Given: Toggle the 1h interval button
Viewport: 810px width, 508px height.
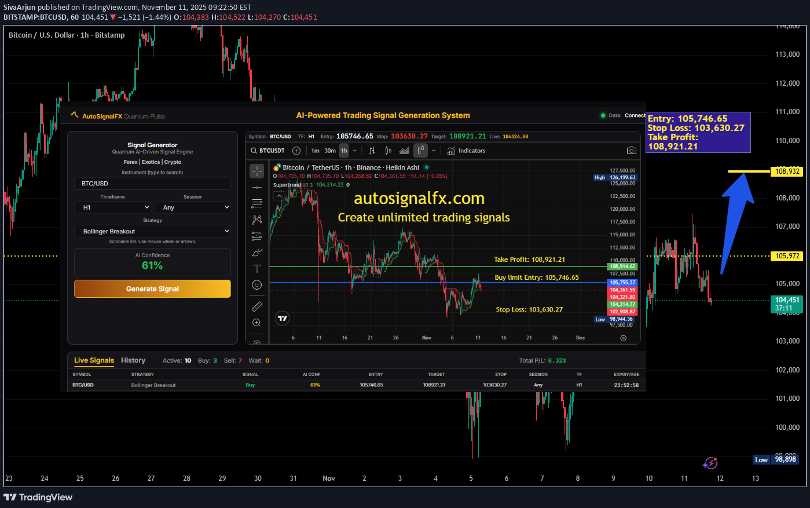Looking at the screenshot, I should coord(344,151).
